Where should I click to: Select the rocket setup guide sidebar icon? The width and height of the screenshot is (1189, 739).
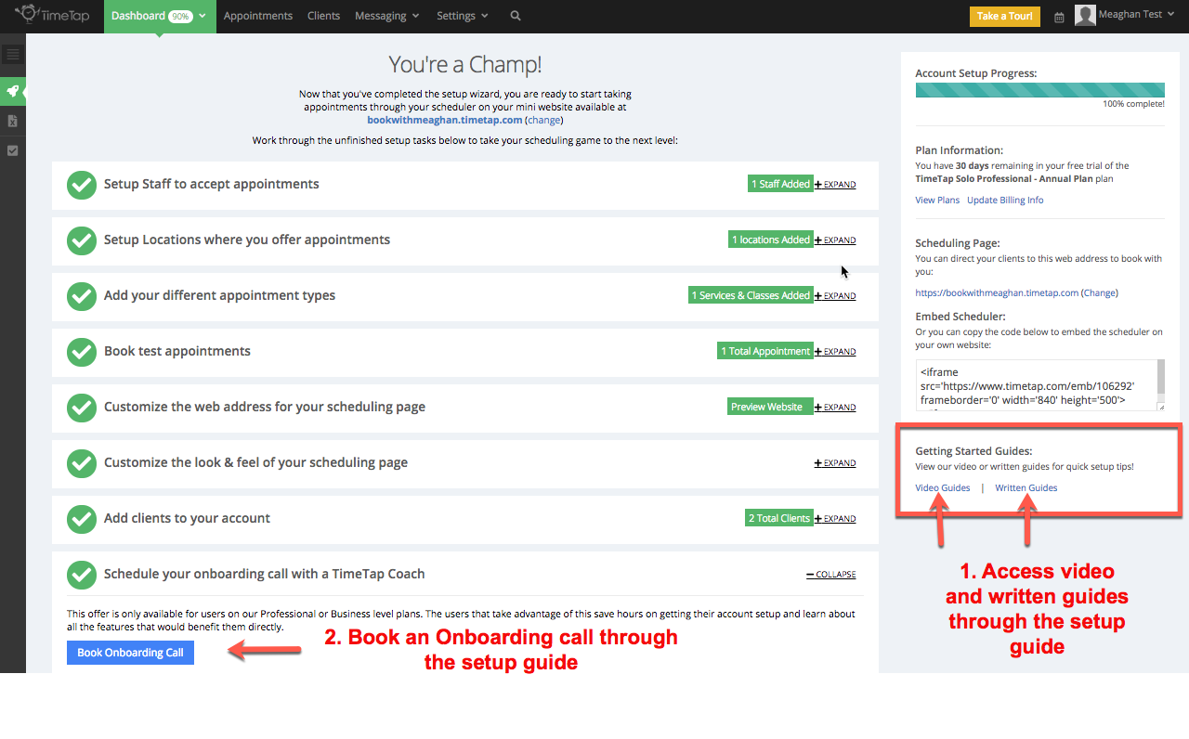pyautogui.click(x=12, y=91)
